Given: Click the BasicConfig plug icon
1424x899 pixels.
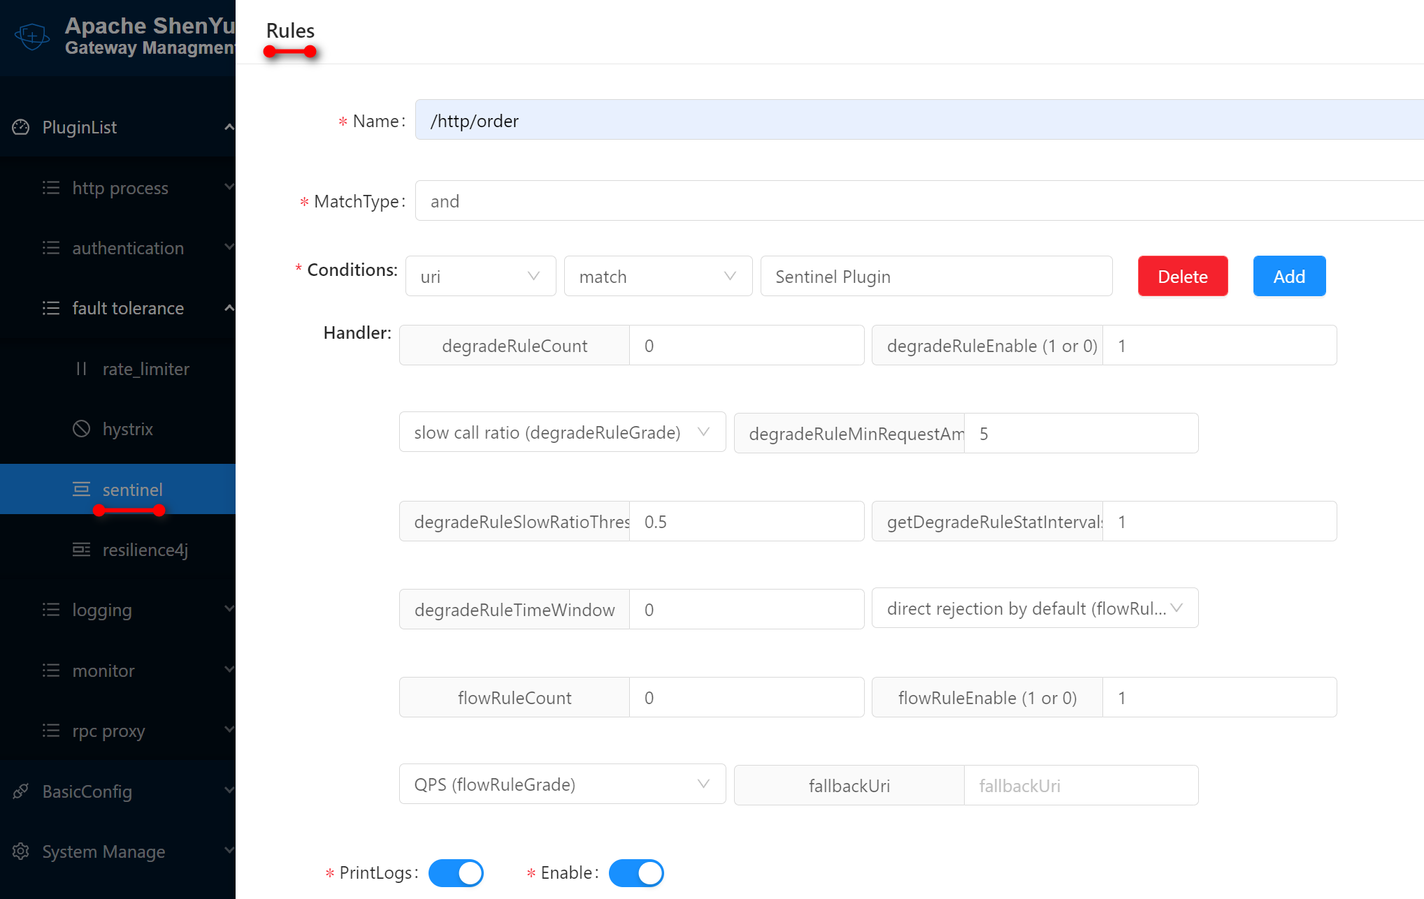Looking at the screenshot, I should coord(21,791).
